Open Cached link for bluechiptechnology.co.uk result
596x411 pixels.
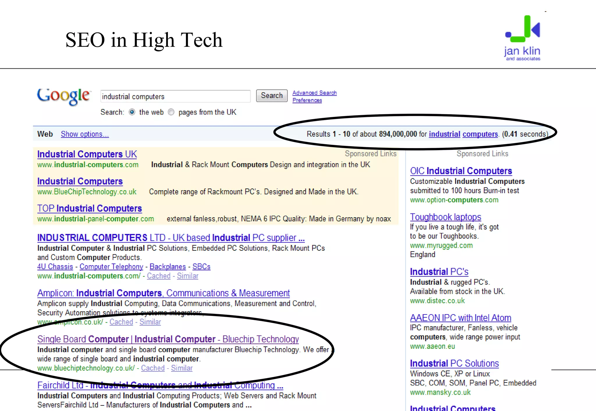point(153,368)
